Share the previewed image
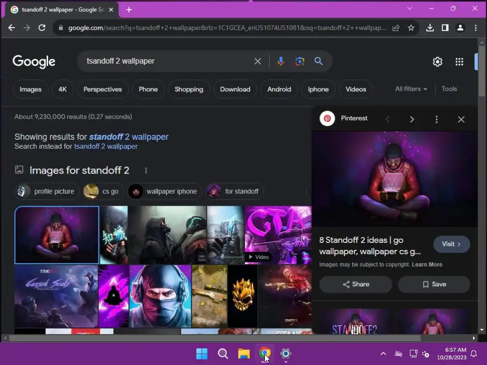 tap(356, 284)
